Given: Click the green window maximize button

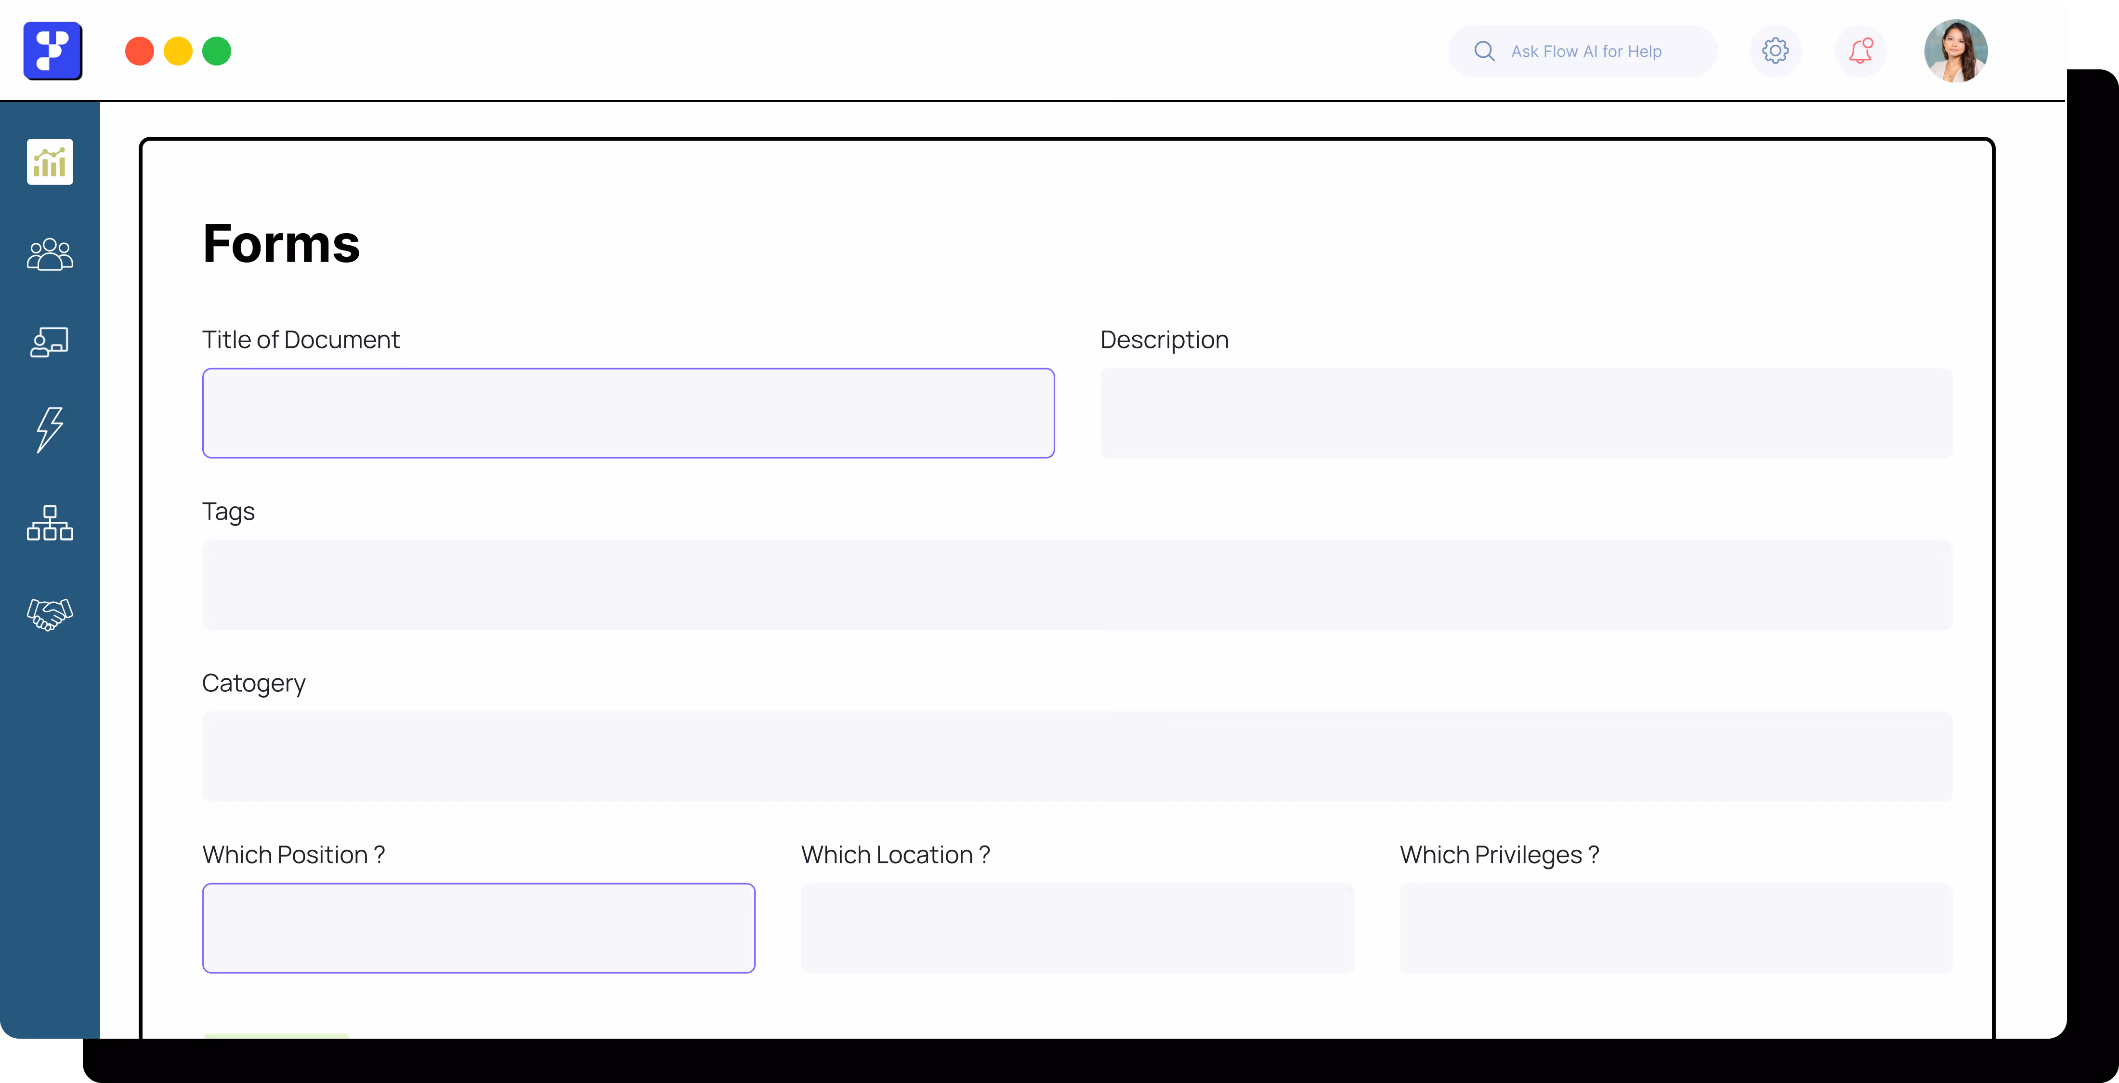Looking at the screenshot, I should pos(216,51).
